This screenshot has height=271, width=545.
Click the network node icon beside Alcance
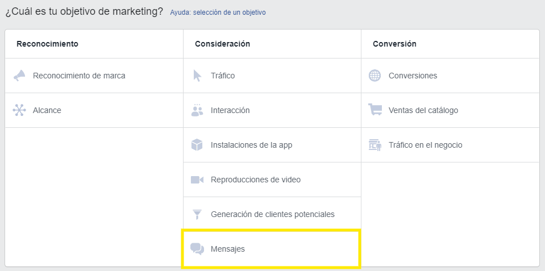point(19,110)
